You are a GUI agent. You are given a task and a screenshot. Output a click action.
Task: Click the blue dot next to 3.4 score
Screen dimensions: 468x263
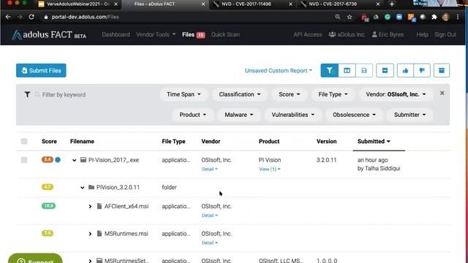point(58,160)
